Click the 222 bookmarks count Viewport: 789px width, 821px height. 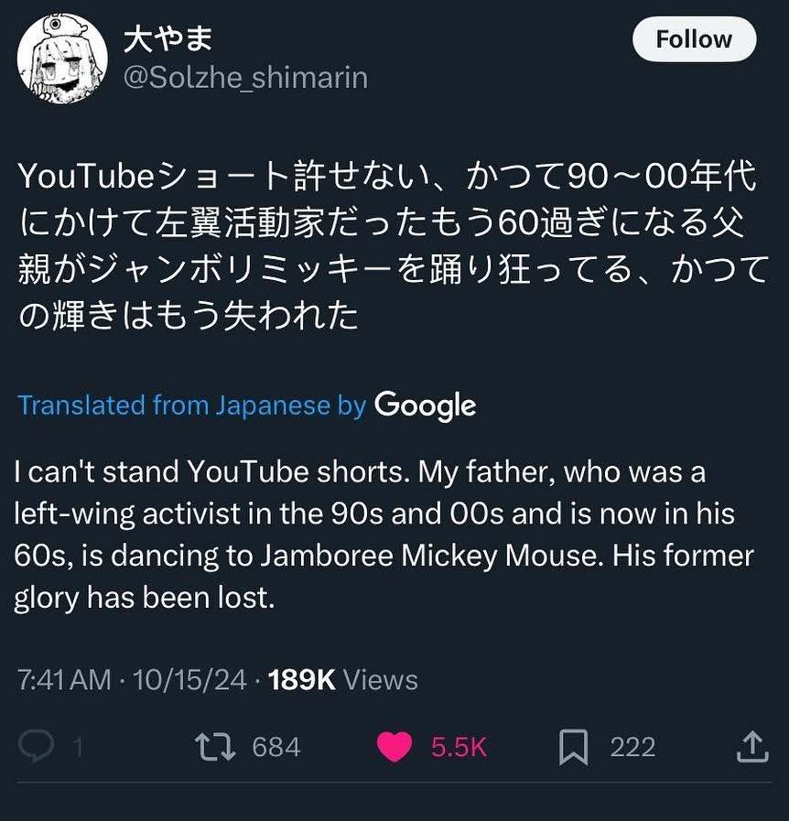(632, 747)
